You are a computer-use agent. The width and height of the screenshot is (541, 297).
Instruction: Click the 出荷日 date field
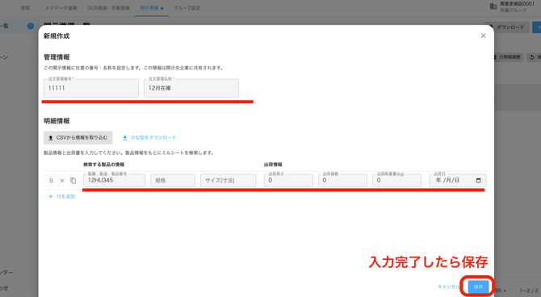coord(458,181)
